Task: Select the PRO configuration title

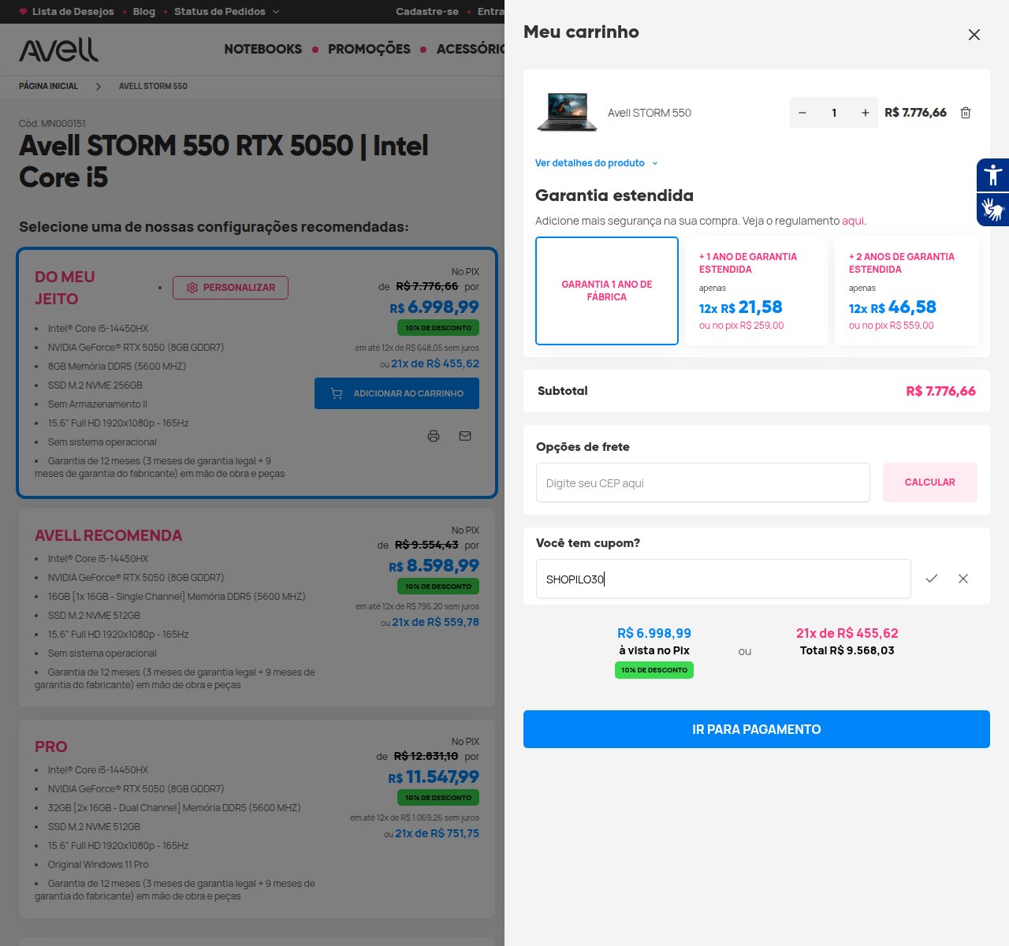Action: 51,747
